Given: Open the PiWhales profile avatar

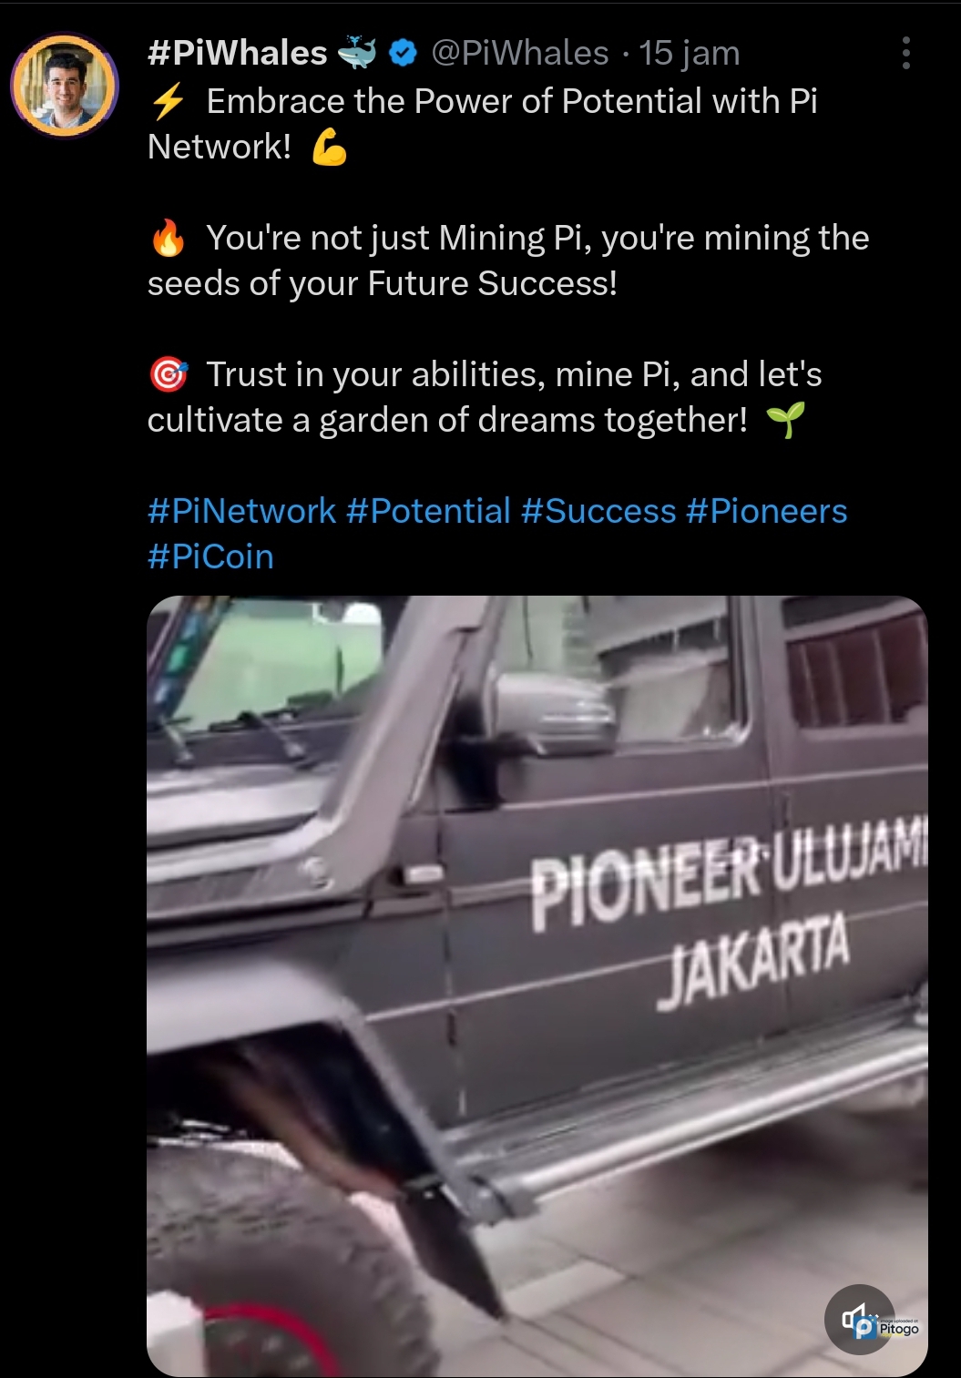Looking at the screenshot, I should coord(65,86).
